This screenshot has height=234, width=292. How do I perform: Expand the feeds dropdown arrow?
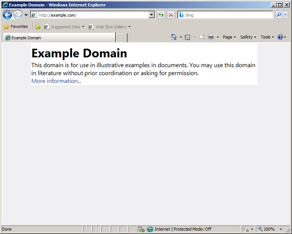click(x=195, y=37)
